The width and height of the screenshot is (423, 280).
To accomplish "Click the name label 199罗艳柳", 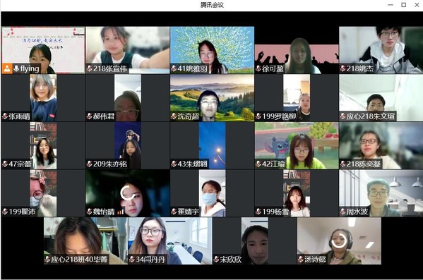I will (279, 116).
